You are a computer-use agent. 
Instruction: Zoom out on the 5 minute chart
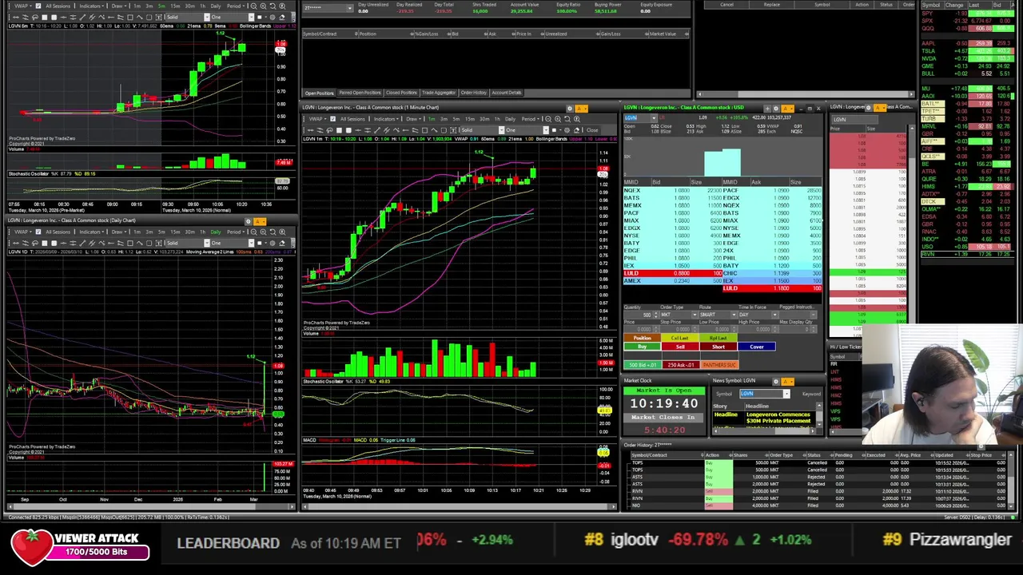[x=253, y=6]
